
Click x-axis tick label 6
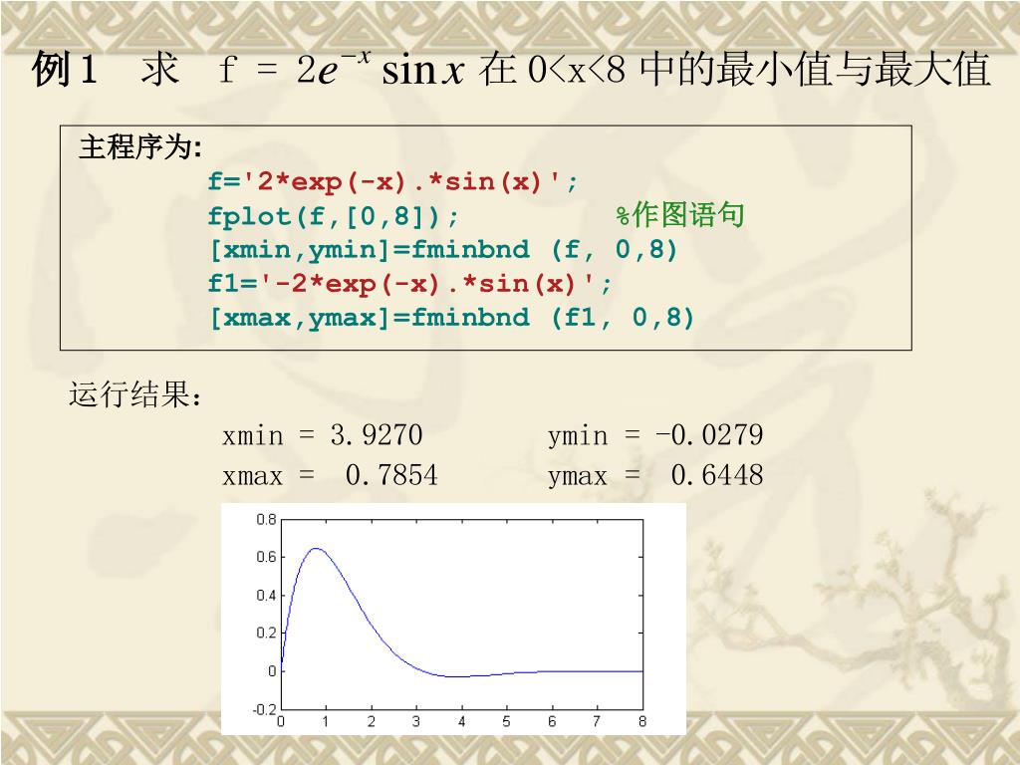[552, 721]
